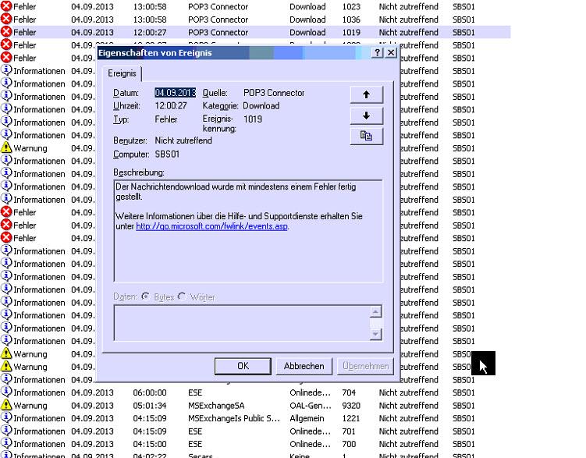Click info icon of ESE event 700 row

tap(6, 444)
